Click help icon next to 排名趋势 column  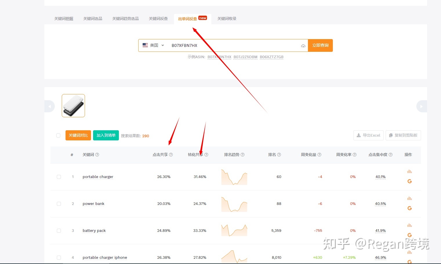[x=242, y=155]
